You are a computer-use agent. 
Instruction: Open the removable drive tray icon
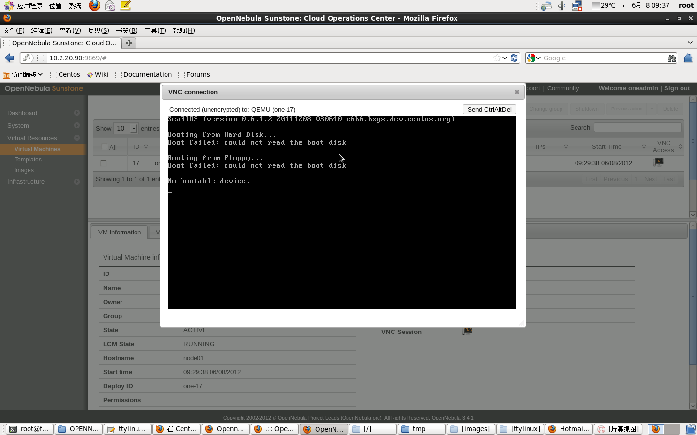[546, 6]
